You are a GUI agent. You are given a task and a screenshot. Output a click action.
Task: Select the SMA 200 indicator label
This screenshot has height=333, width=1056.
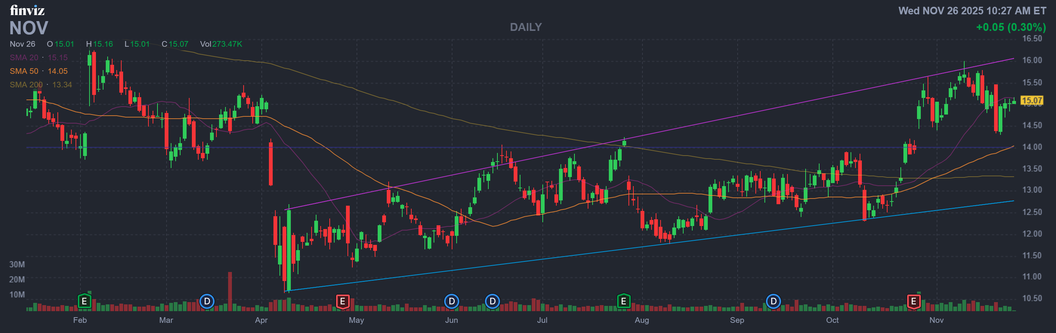26,85
